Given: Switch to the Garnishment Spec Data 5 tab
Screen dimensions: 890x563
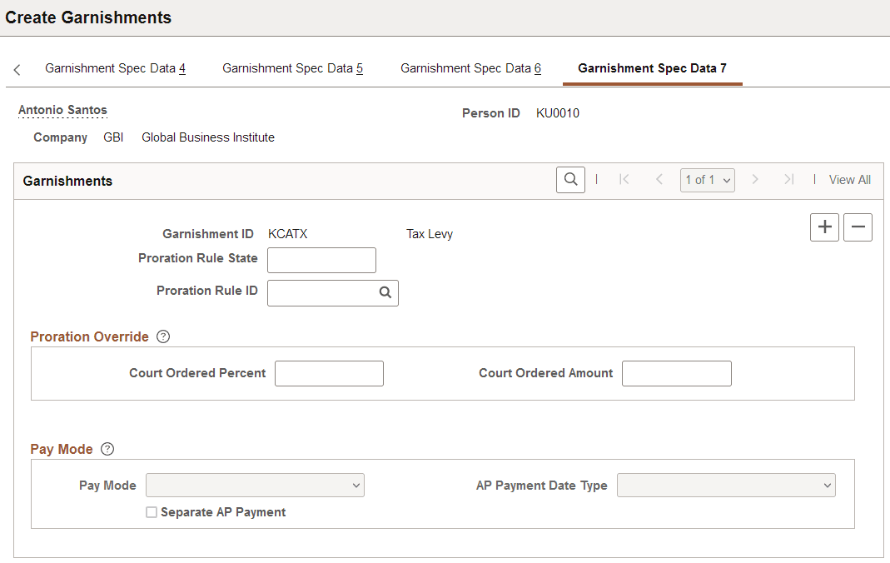Looking at the screenshot, I should coord(292,67).
